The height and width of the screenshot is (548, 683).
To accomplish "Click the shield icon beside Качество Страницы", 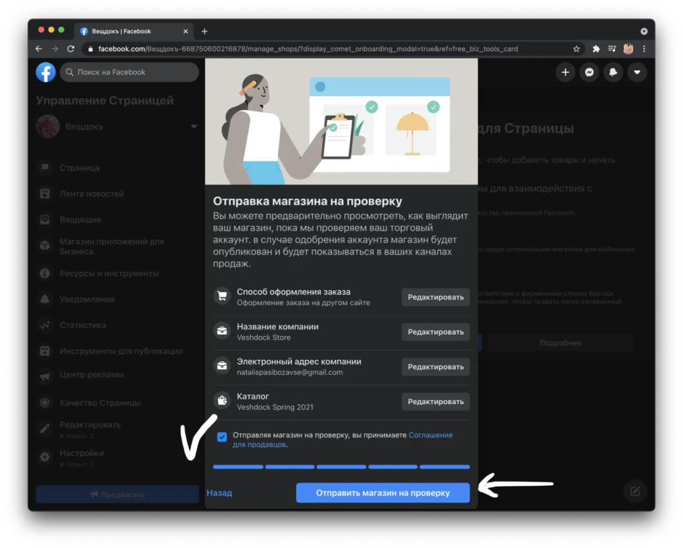I will point(45,403).
